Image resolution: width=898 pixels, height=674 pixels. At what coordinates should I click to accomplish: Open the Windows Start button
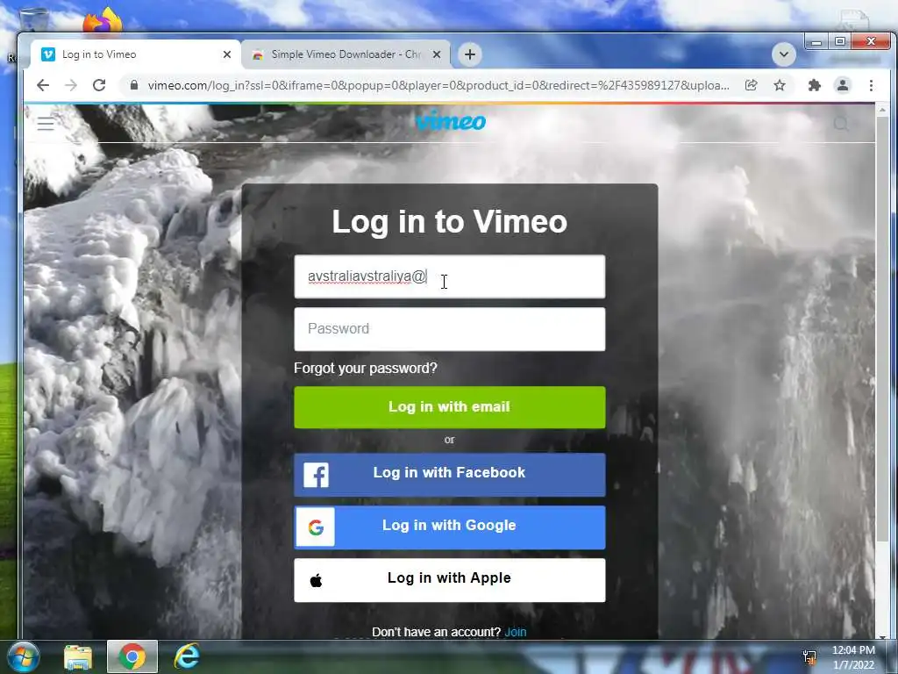[23, 656]
